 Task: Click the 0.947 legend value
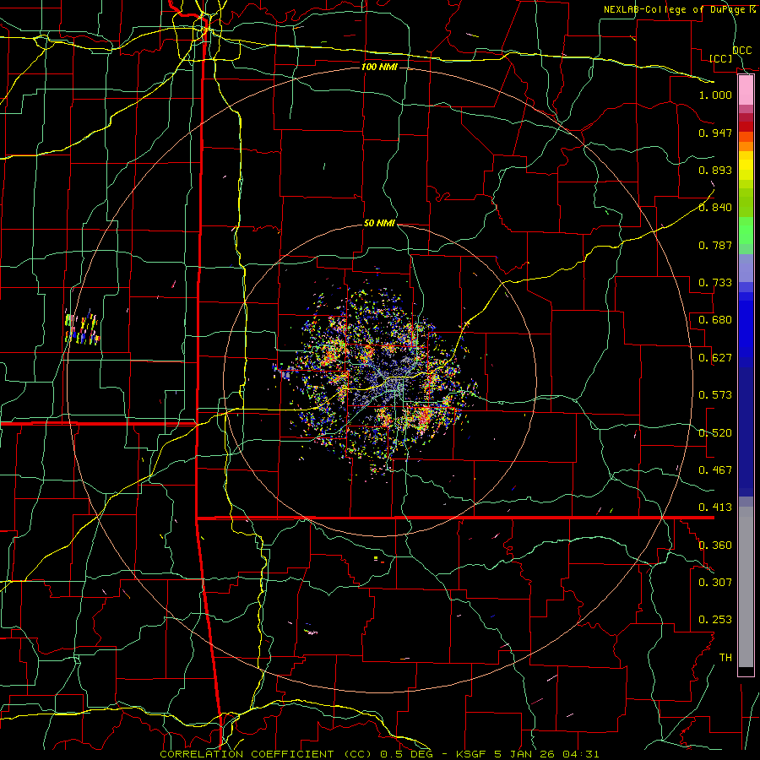(x=715, y=133)
